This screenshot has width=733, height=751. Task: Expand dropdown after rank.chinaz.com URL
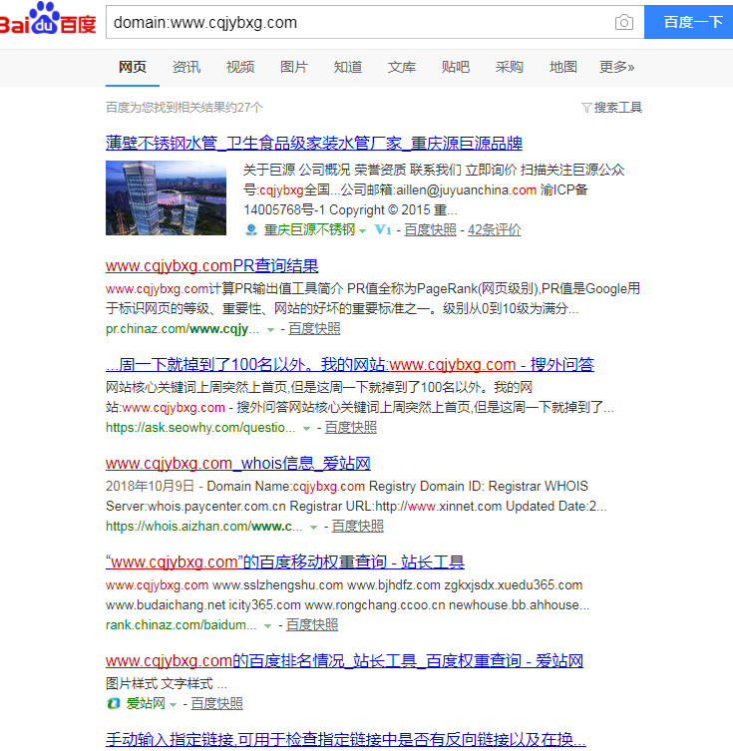(x=267, y=625)
